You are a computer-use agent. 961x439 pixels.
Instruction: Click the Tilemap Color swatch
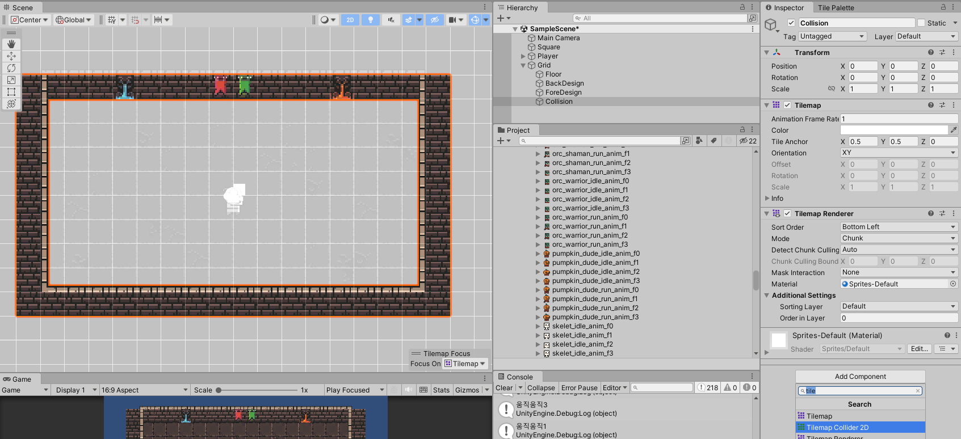[894, 130]
